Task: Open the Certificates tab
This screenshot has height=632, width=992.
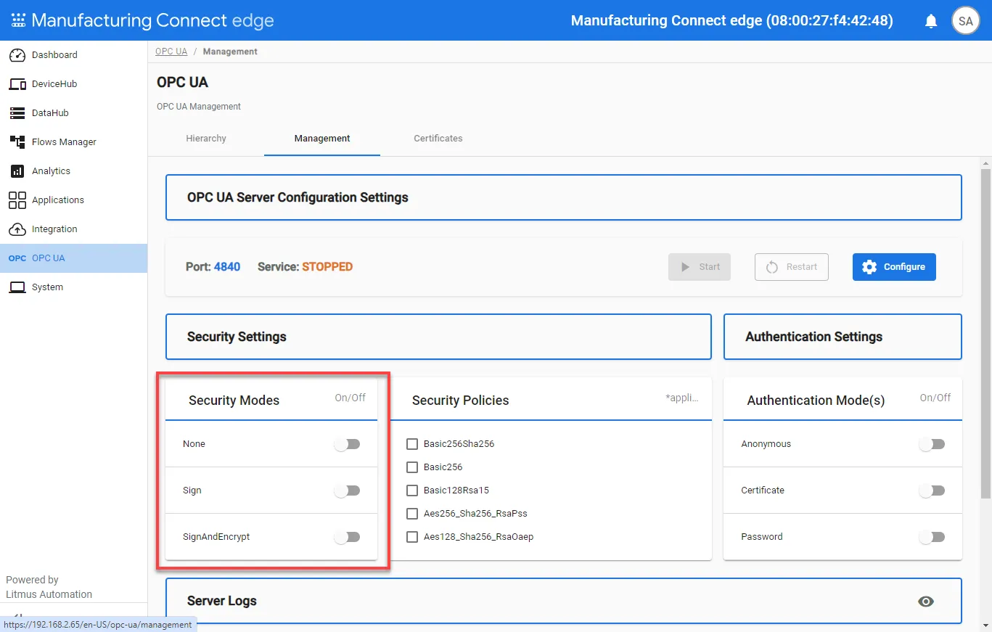Action: 438,139
